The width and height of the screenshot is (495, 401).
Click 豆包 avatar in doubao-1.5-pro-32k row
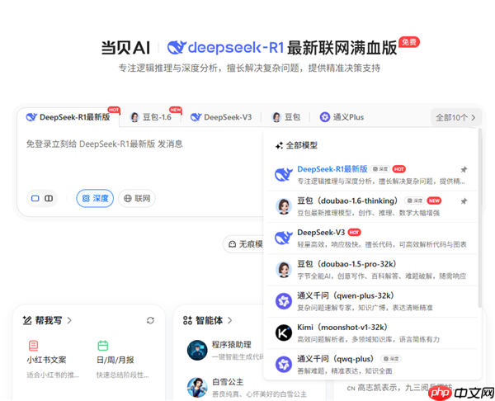284,270
